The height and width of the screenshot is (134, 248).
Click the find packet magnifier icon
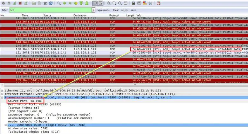[59, 3]
